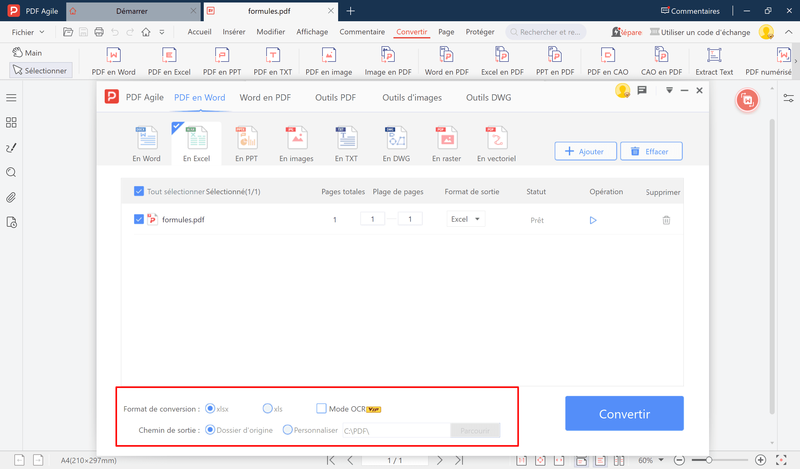Expand the left hamburger menu panel
This screenshot has width=800, height=469.
pos(11,98)
